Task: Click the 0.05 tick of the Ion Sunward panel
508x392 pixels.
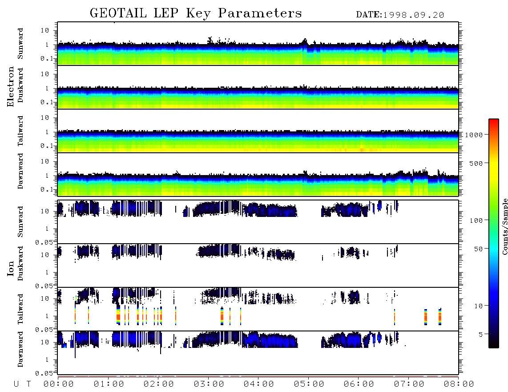Action: pos(44,242)
